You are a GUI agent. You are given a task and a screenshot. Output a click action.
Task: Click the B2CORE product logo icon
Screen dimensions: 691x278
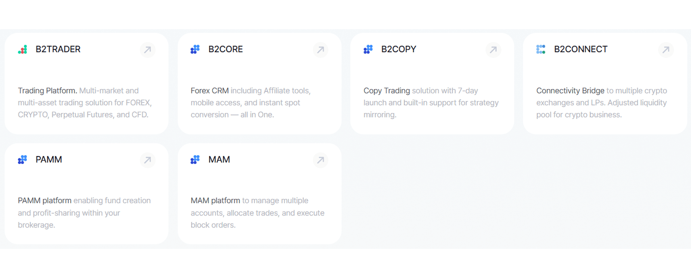pos(195,49)
